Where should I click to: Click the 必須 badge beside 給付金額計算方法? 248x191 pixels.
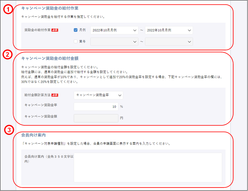tap(55, 95)
